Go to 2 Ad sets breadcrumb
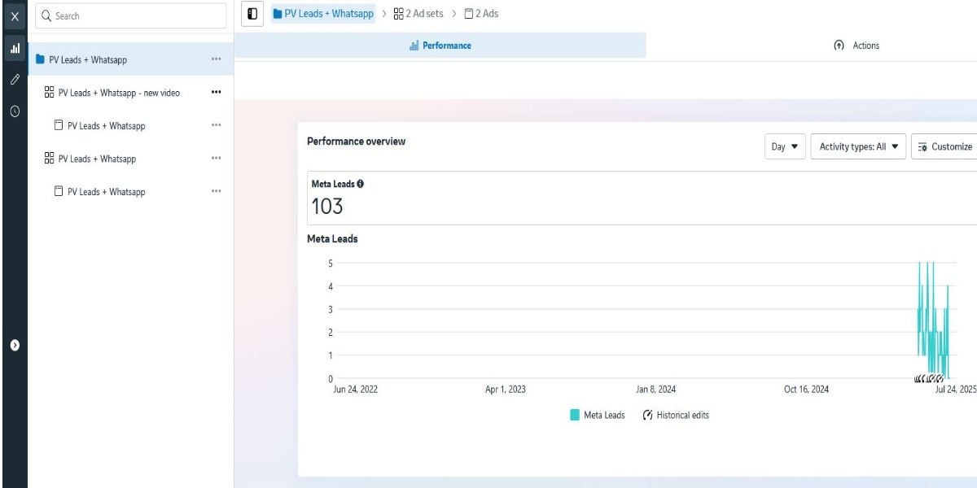Screen dimensions: 977x488 pyautogui.click(x=418, y=14)
